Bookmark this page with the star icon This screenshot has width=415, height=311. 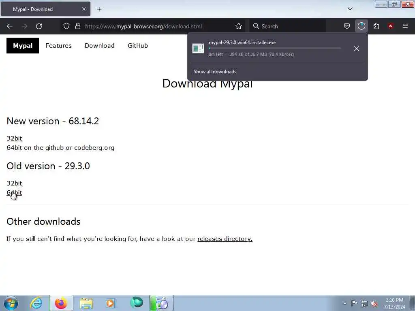(238, 26)
